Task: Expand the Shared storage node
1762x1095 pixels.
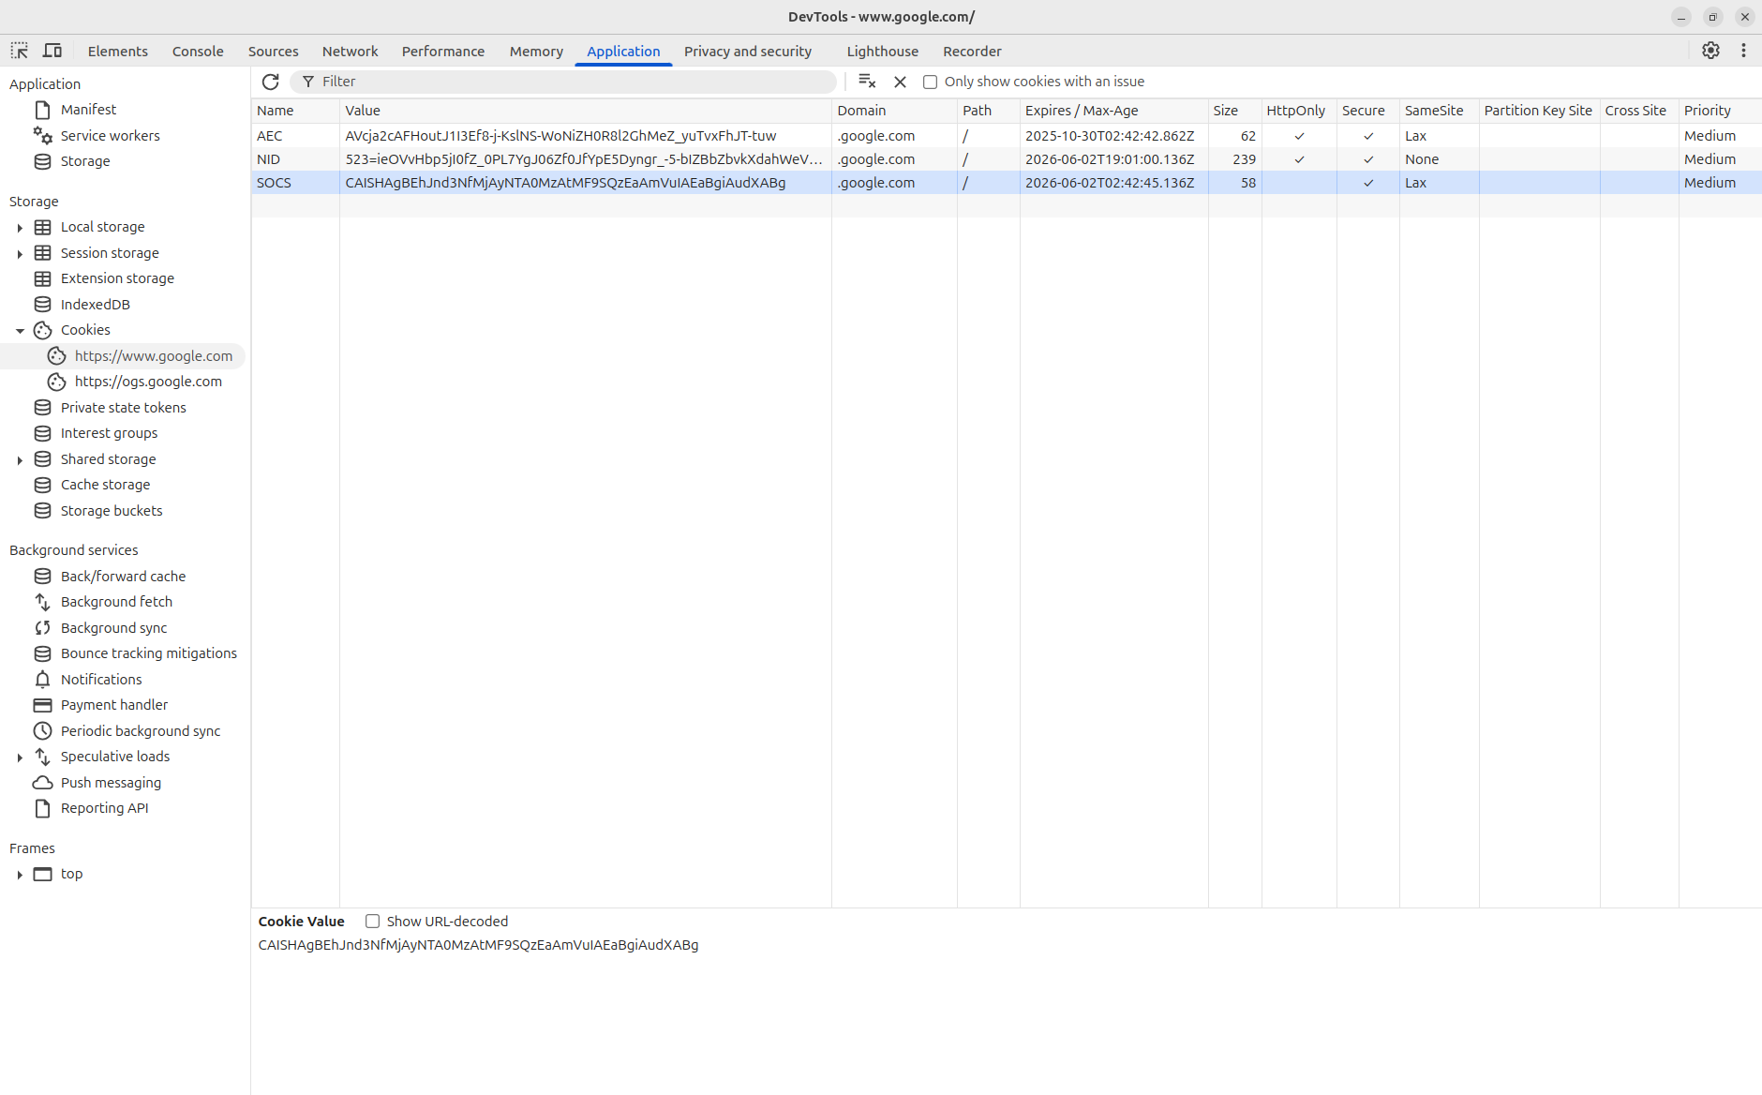Action: tap(20, 460)
